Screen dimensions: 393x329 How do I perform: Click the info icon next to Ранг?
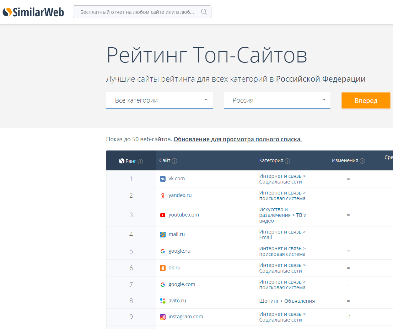click(x=141, y=161)
